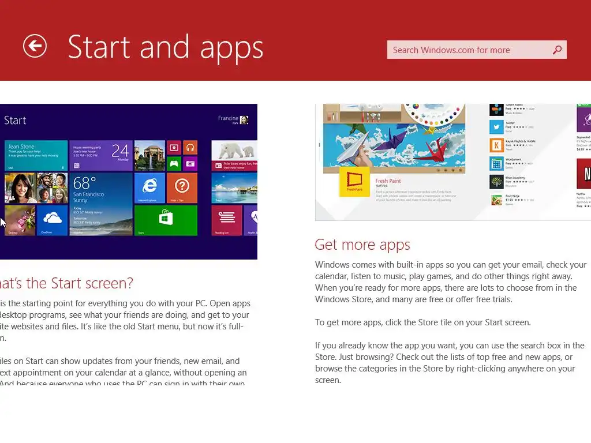This screenshot has width=591, height=443.
Task: Click paragraph starting 'If you already know the app'
Action: [450, 362]
